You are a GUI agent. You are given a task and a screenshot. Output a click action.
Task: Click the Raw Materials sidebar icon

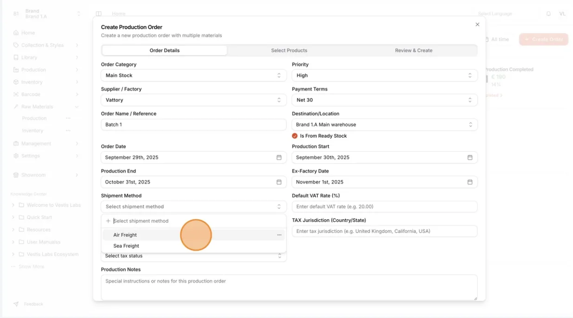[x=16, y=107]
